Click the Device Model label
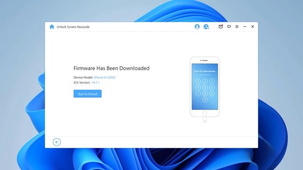 point(83,77)
